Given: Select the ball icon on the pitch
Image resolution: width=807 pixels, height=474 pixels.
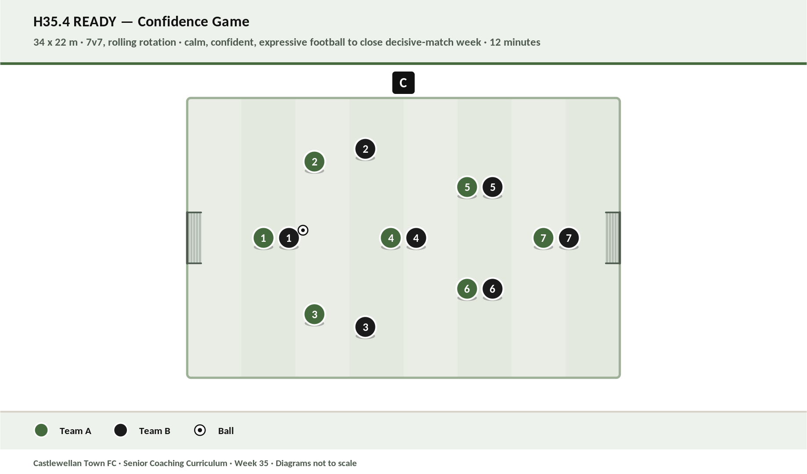Looking at the screenshot, I should (303, 230).
